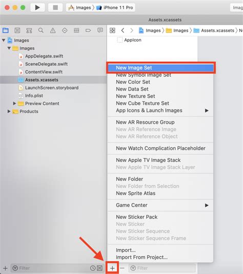
Task: Choose the Images scheme selector
Action: coord(80,8)
